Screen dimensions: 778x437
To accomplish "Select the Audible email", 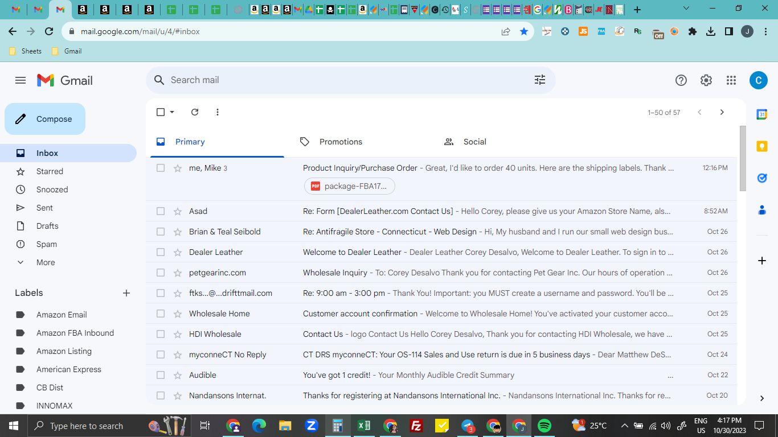I will click(x=161, y=375).
